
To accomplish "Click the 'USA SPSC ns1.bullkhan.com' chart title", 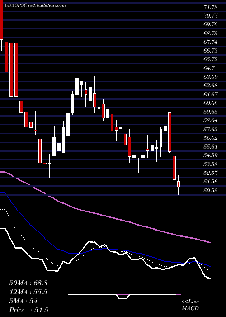I will point(35,5).
